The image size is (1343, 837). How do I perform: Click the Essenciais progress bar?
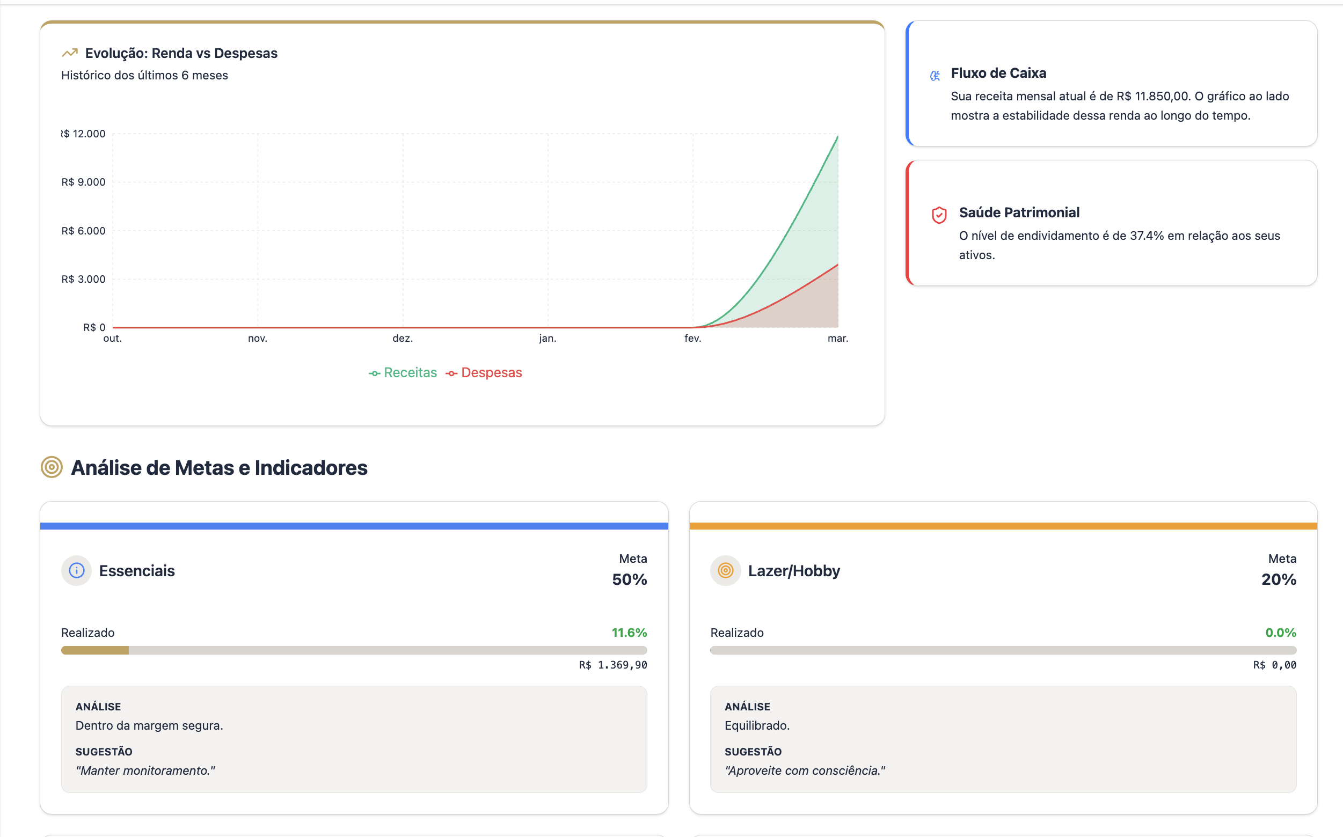[354, 650]
